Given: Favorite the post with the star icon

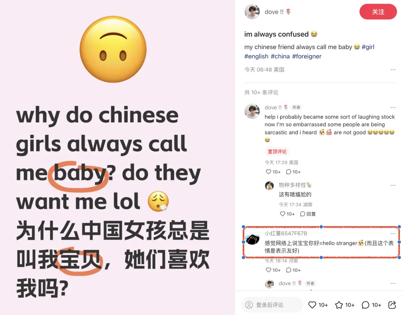Looking at the screenshot, I should (339, 305).
